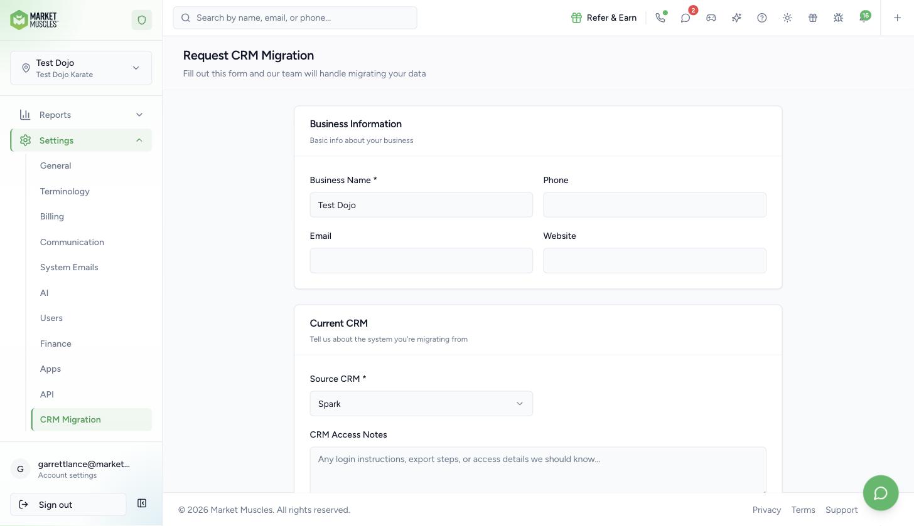Click the Current CRM section title
The image size is (914, 526).
point(339,323)
